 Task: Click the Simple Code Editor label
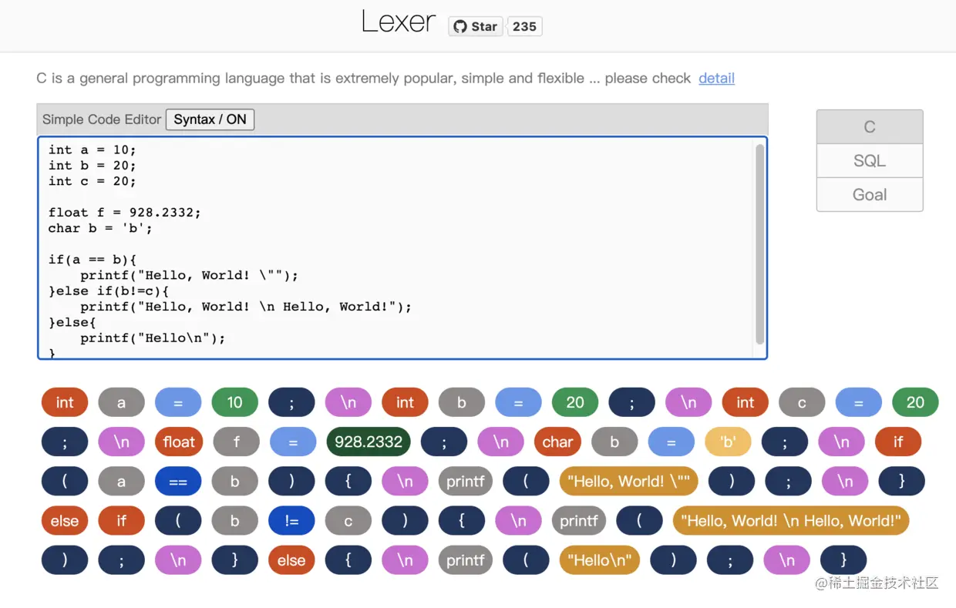(x=102, y=119)
